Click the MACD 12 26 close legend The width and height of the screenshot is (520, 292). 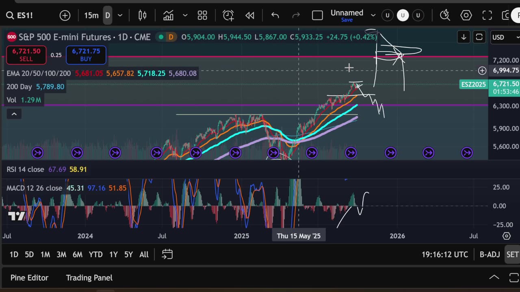coord(34,188)
